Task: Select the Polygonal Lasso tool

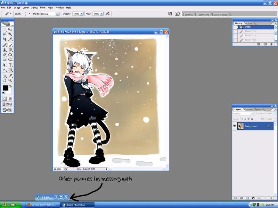Action: coord(5,34)
